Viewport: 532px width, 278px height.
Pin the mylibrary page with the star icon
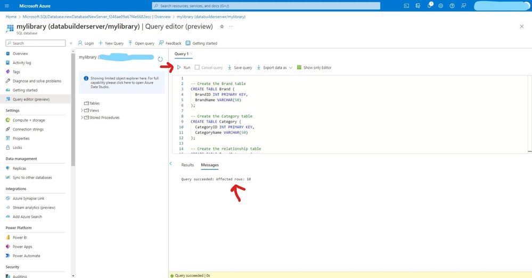point(222,27)
